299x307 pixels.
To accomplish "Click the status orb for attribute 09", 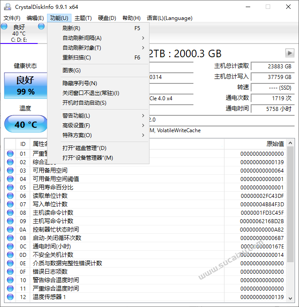I will (x=10, y=221).
